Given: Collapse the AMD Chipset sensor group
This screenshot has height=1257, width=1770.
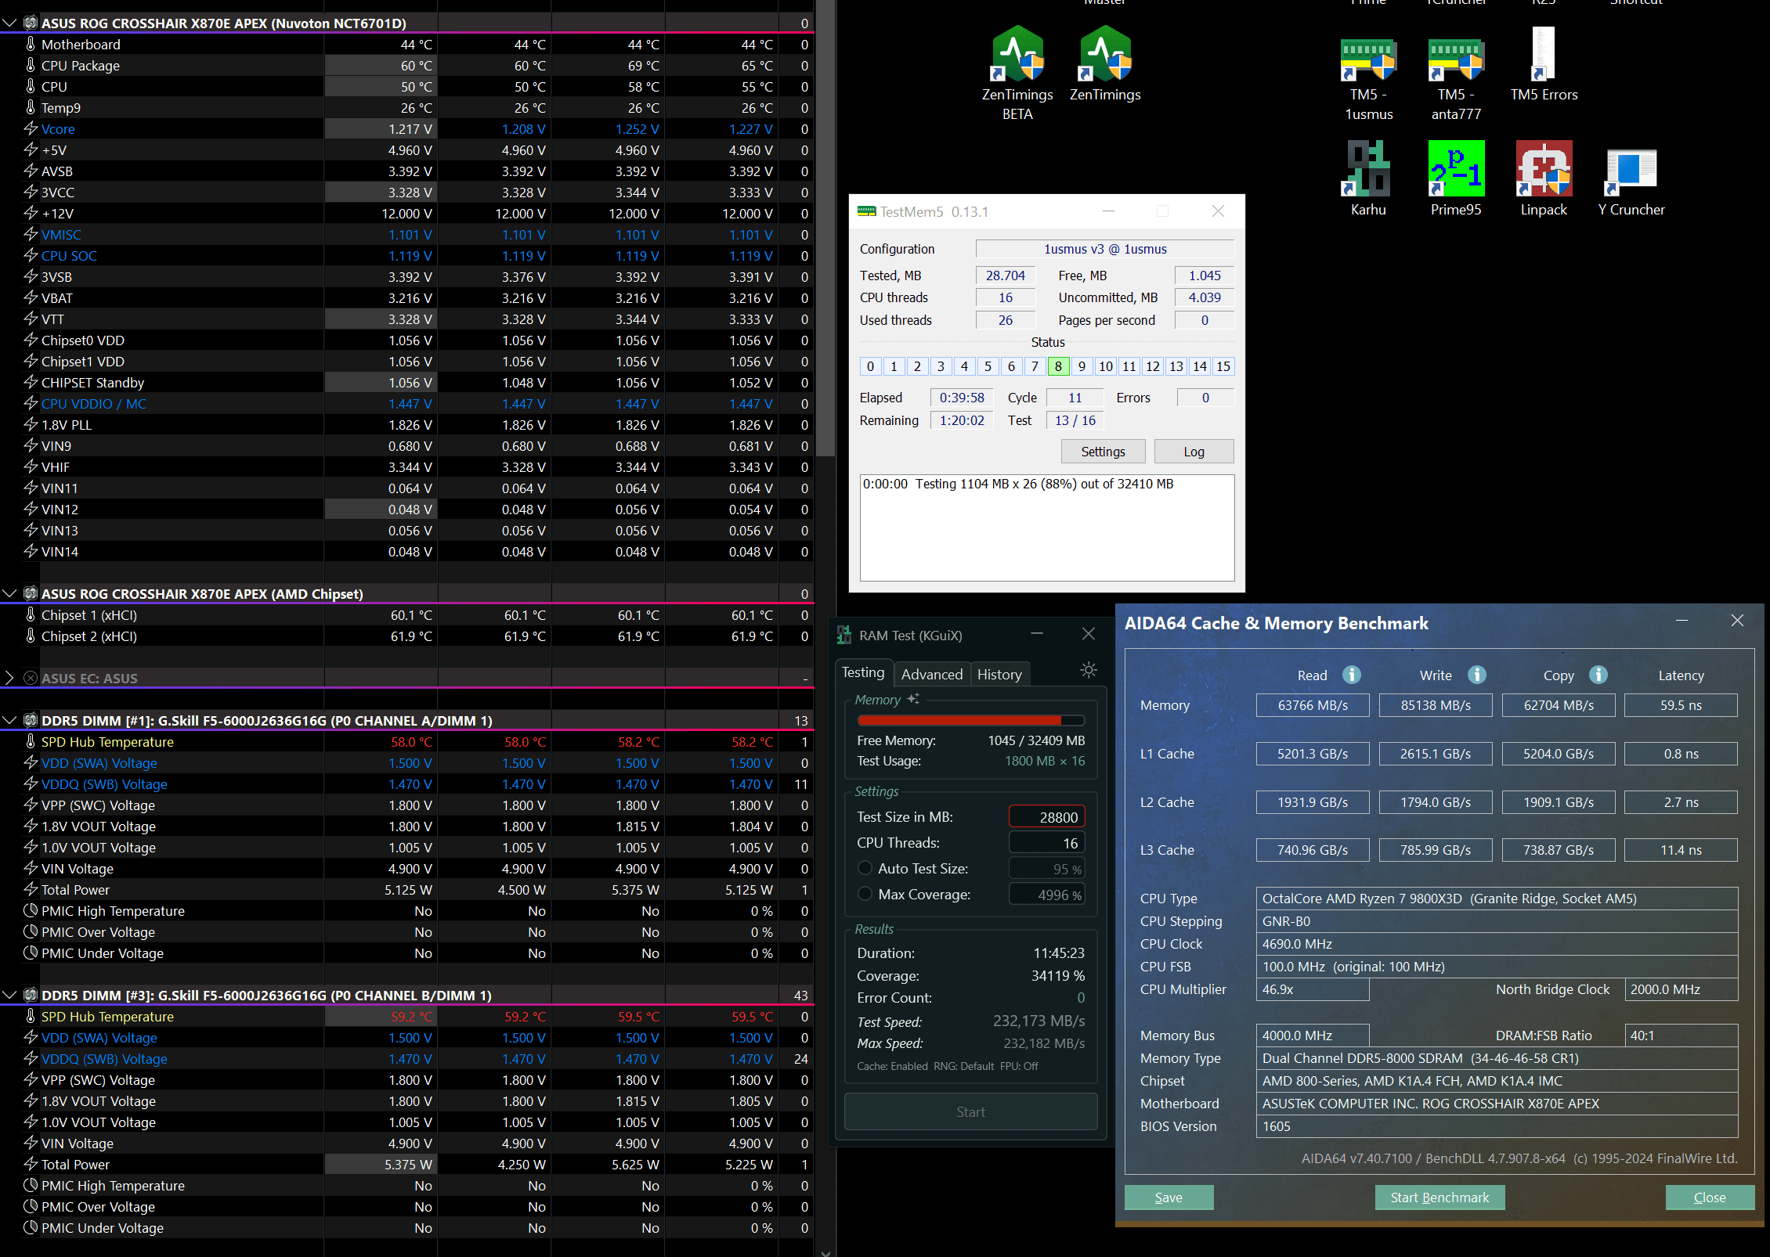Looking at the screenshot, I should tap(9, 593).
